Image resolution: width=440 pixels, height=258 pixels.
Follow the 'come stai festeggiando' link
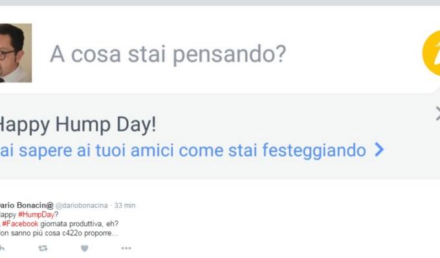coord(272,150)
